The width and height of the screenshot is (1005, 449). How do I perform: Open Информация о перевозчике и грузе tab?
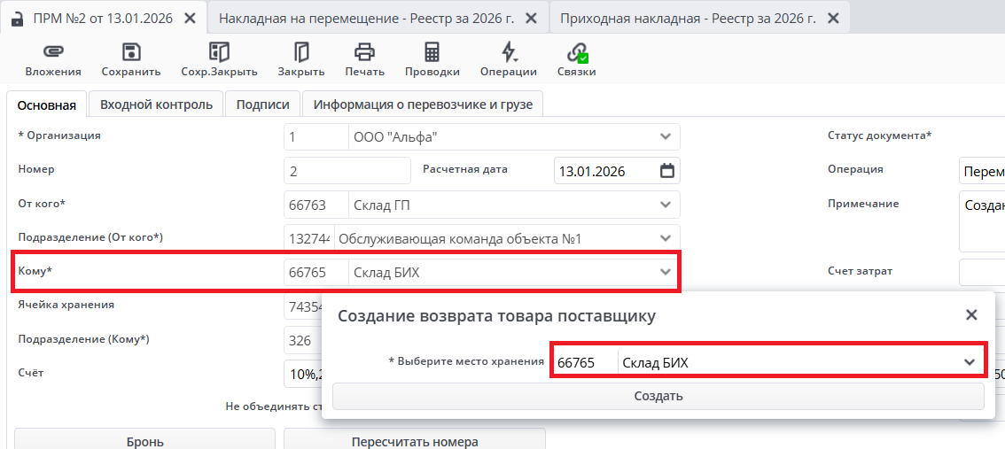(x=423, y=105)
